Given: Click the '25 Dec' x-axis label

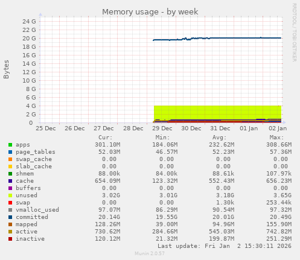Looking at the screenshot, I should (46, 128).
